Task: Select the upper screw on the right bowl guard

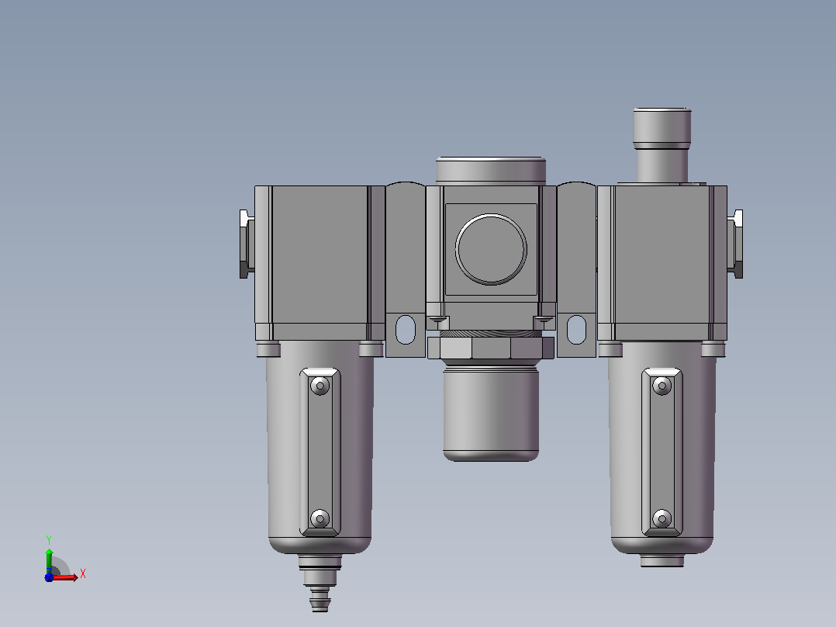Action: [x=662, y=385]
